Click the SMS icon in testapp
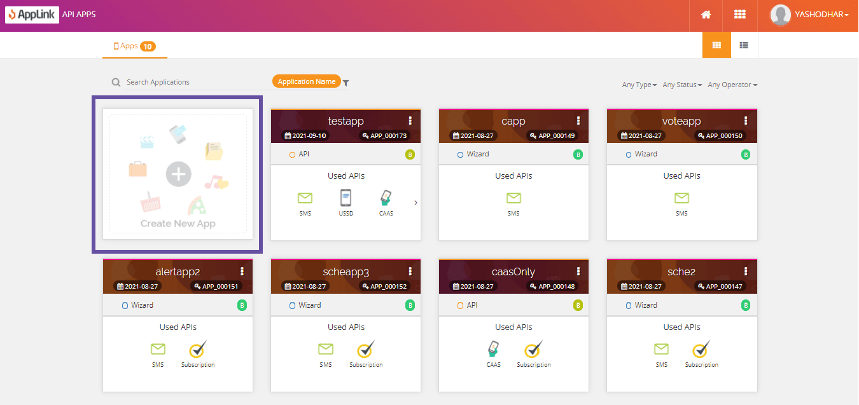This screenshot has height=405, width=859. pos(305,198)
